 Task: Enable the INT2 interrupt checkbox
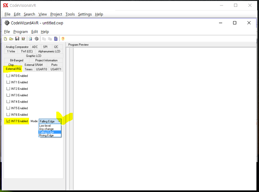[8, 89]
